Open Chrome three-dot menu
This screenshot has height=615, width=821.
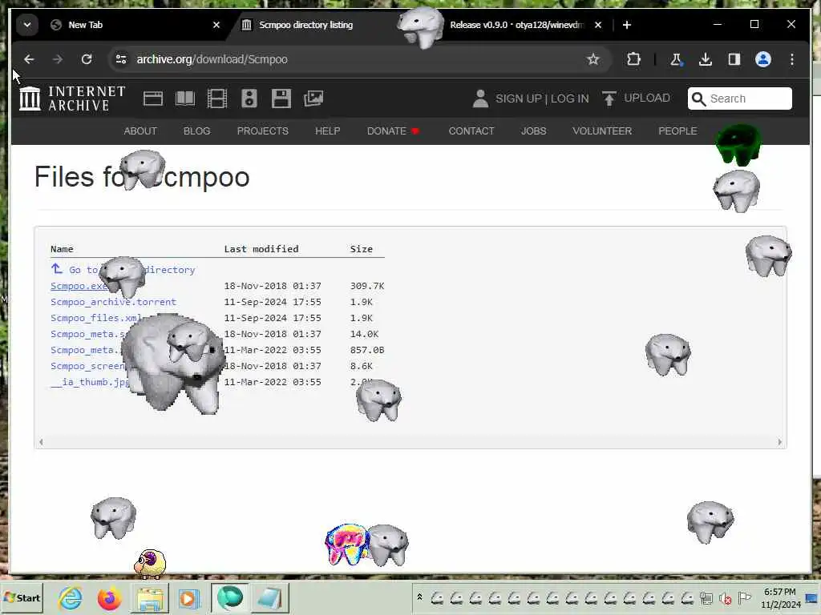point(791,59)
